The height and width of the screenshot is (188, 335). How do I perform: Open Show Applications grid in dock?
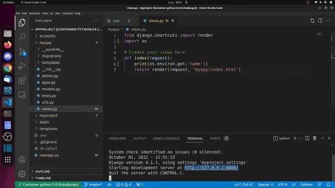click(8, 159)
